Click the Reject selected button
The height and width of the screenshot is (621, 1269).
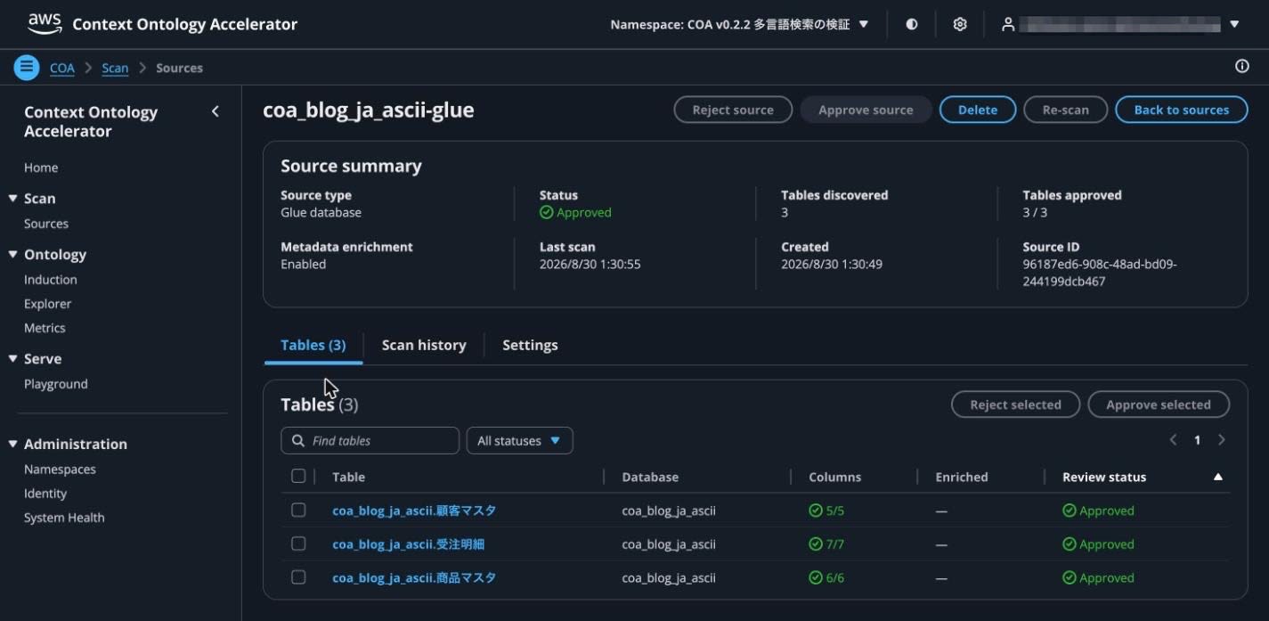[x=1015, y=404]
